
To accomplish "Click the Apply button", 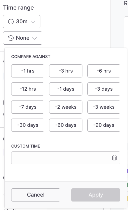I will (96, 195).
